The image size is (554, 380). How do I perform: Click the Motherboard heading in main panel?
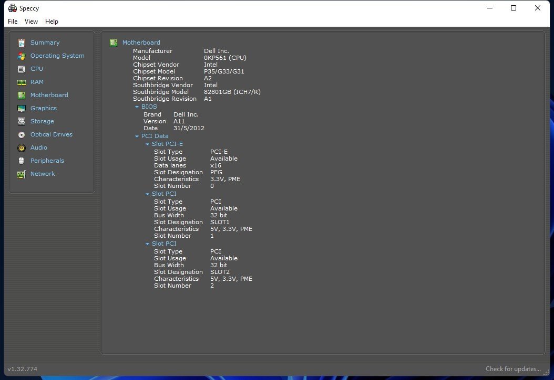(x=141, y=43)
